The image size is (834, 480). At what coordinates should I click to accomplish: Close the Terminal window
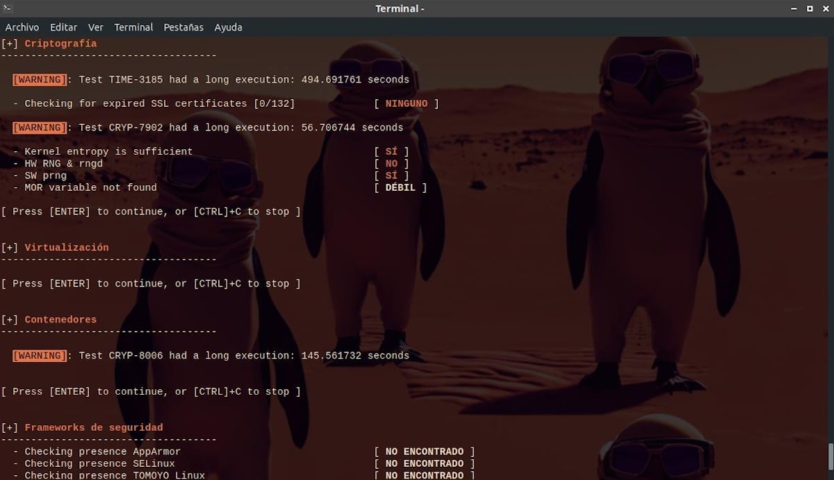tap(824, 8)
